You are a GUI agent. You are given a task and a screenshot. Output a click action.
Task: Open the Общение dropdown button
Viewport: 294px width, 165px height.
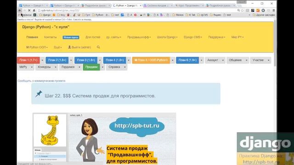coord(238,60)
